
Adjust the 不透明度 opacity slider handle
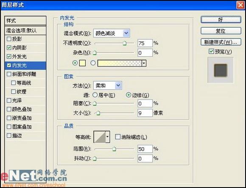click(125, 43)
